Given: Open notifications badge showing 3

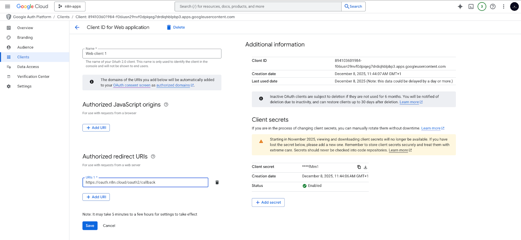Looking at the screenshot, I should [x=482, y=6].
